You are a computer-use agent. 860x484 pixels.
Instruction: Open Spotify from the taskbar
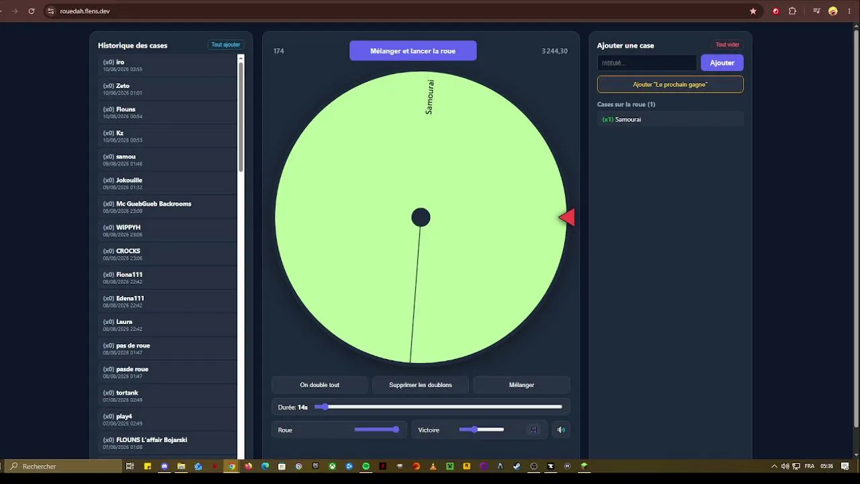coord(366,466)
